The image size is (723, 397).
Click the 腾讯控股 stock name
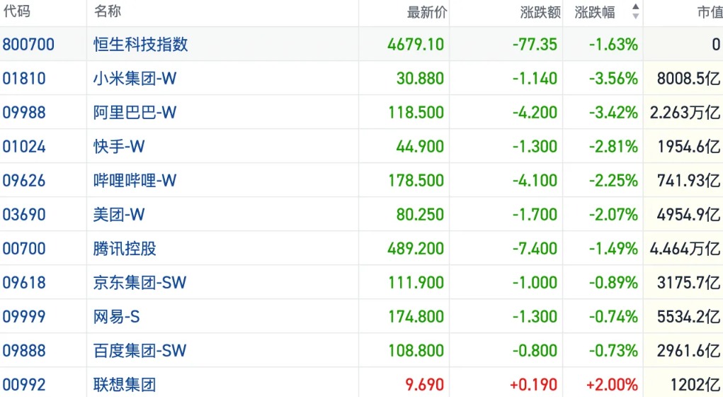(x=125, y=248)
